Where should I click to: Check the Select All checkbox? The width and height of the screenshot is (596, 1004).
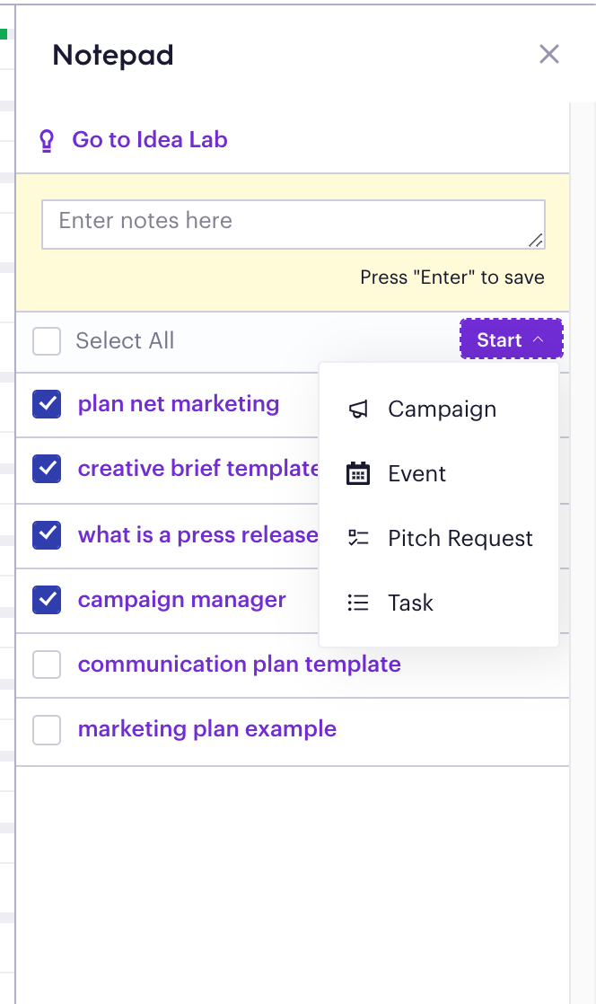47,340
